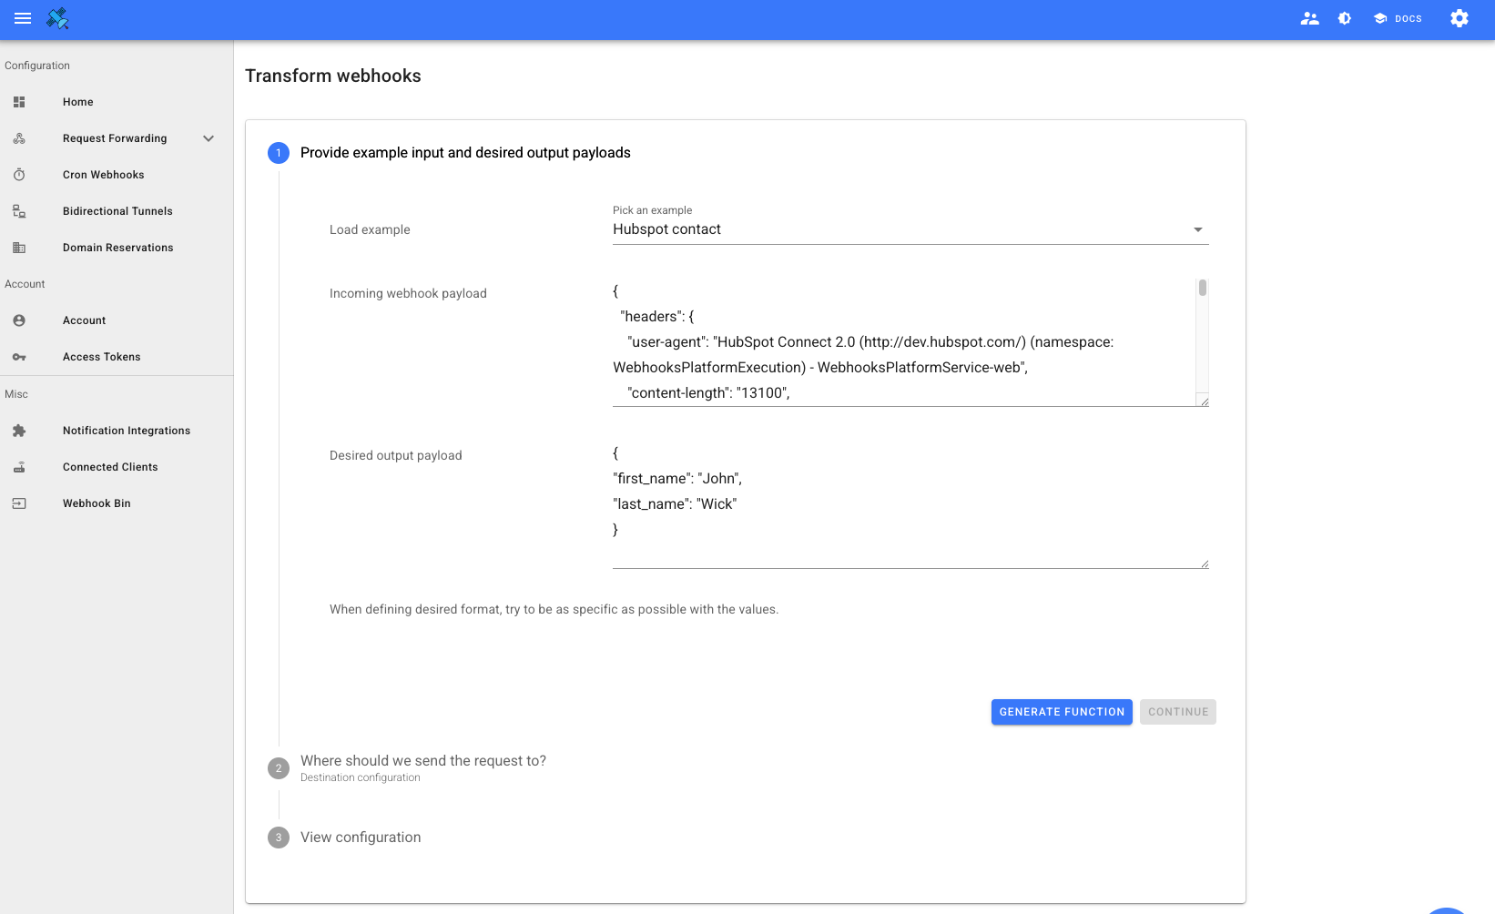The image size is (1495, 914).
Task: Select the Cron Webhooks timer icon
Action: click(x=19, y=174)
